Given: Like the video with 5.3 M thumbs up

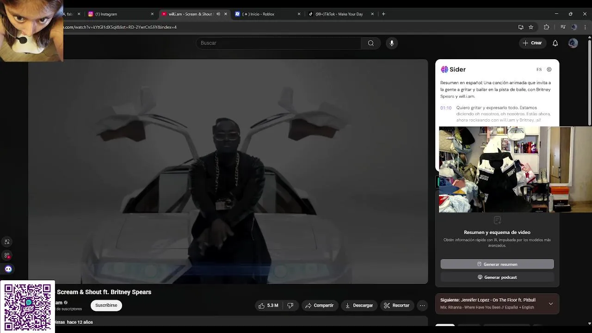Looking at the screenshot, I should click(268, 305).
